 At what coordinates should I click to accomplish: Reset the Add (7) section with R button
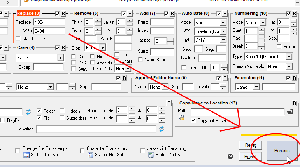pos(172,14)
